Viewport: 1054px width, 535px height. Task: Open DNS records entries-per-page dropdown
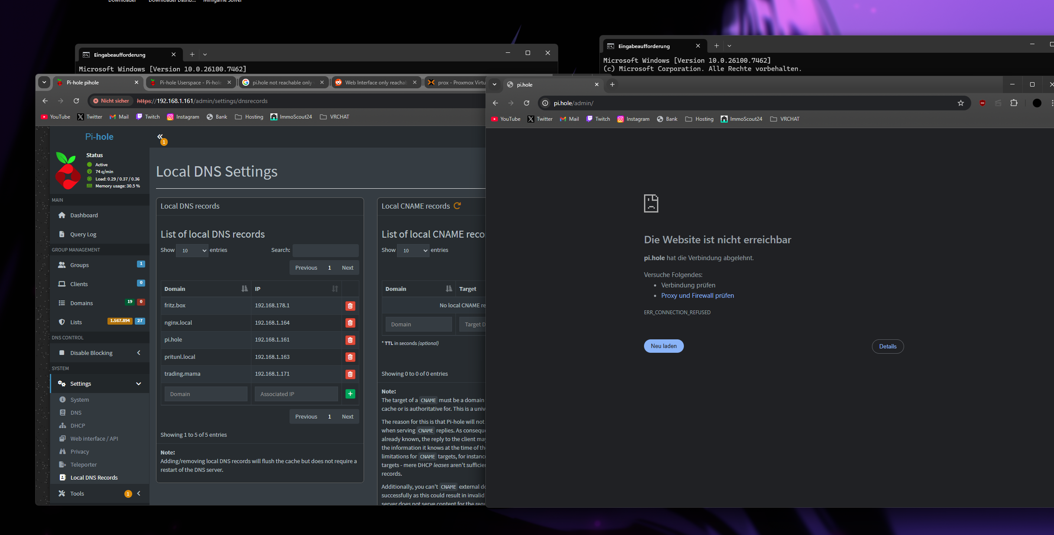point(192,250)
